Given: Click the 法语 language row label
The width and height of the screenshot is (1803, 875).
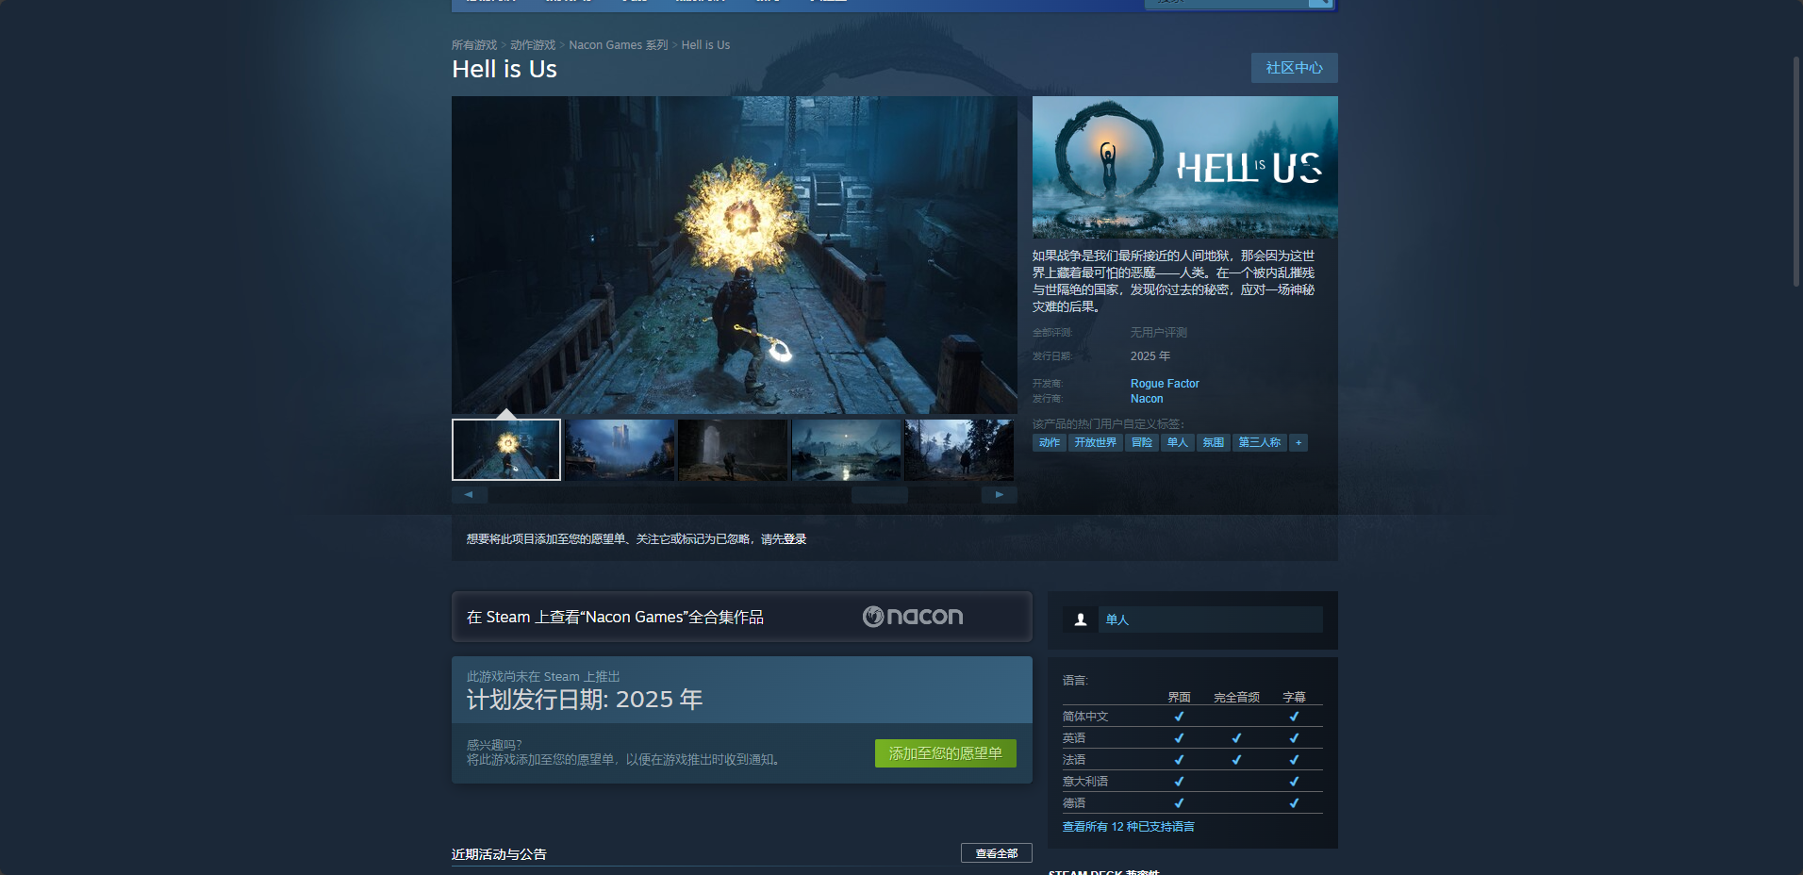Looking at the screenshot, I should click(x=1074, y=760).
